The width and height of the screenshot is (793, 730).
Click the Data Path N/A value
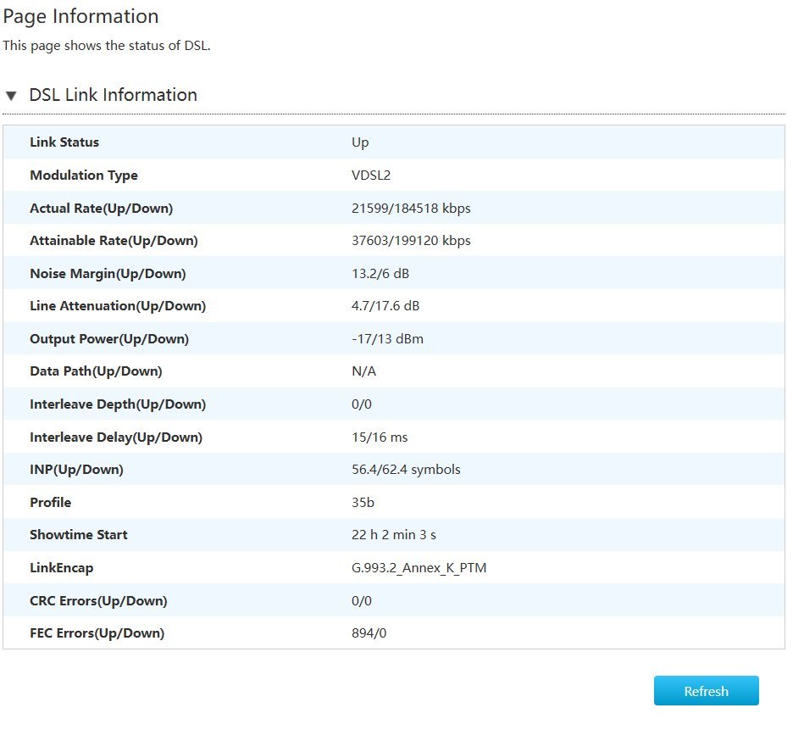(363, 371)
